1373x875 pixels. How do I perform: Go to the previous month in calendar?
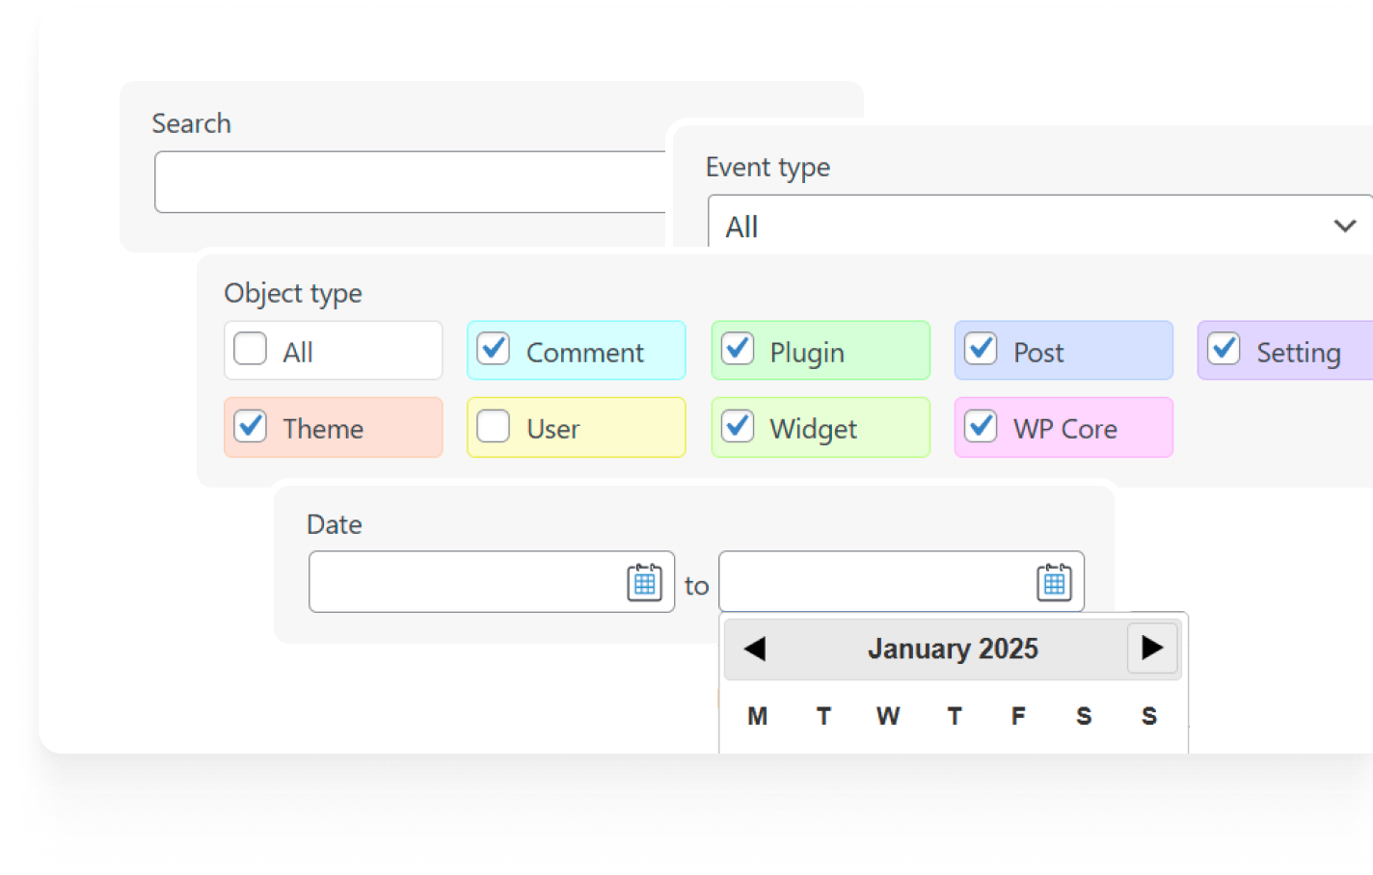[x=755, y=649]
